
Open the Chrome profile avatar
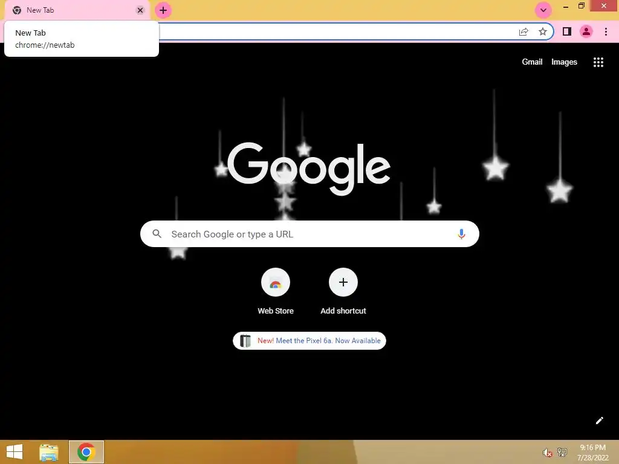point(586,31)
